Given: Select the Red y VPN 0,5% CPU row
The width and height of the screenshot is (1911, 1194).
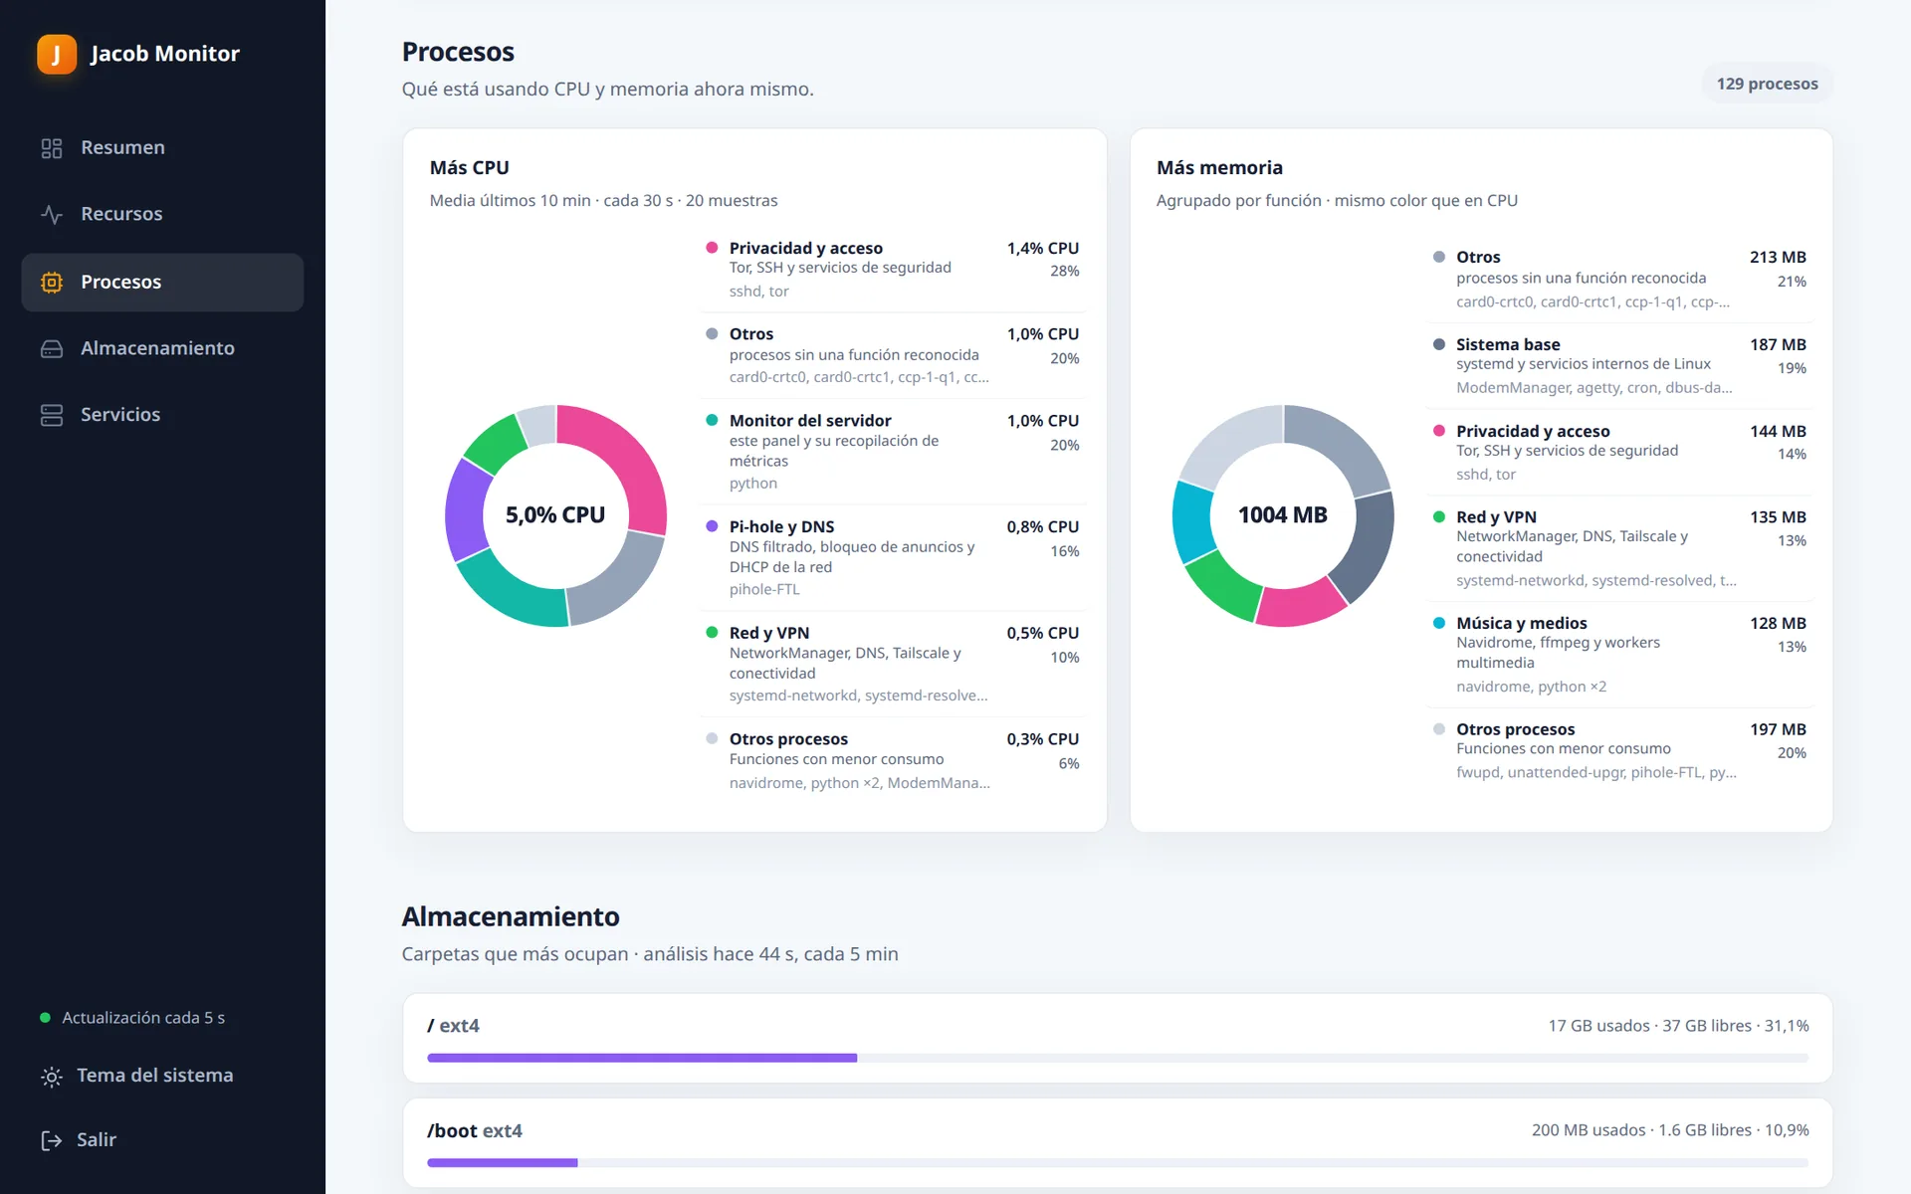Looking at the screenshot, I should pos(893,664).
